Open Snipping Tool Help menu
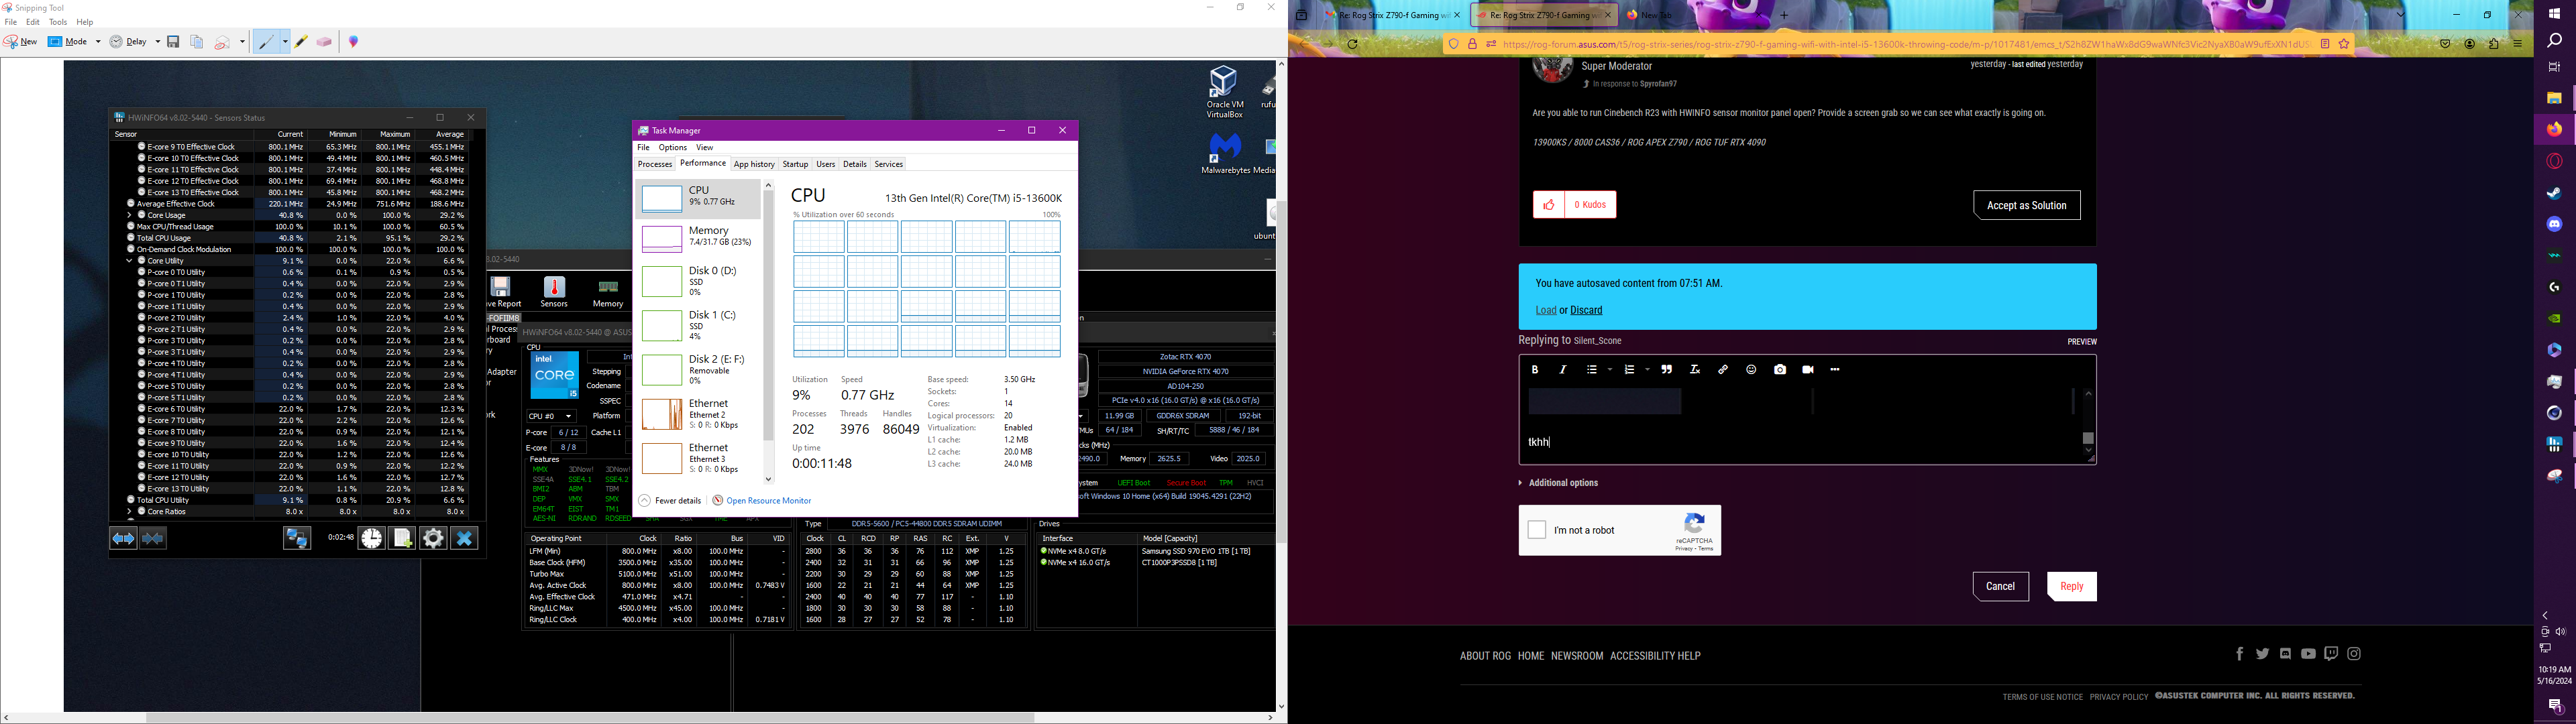This screenshot has height=724, width=2576. coord(85,22)
